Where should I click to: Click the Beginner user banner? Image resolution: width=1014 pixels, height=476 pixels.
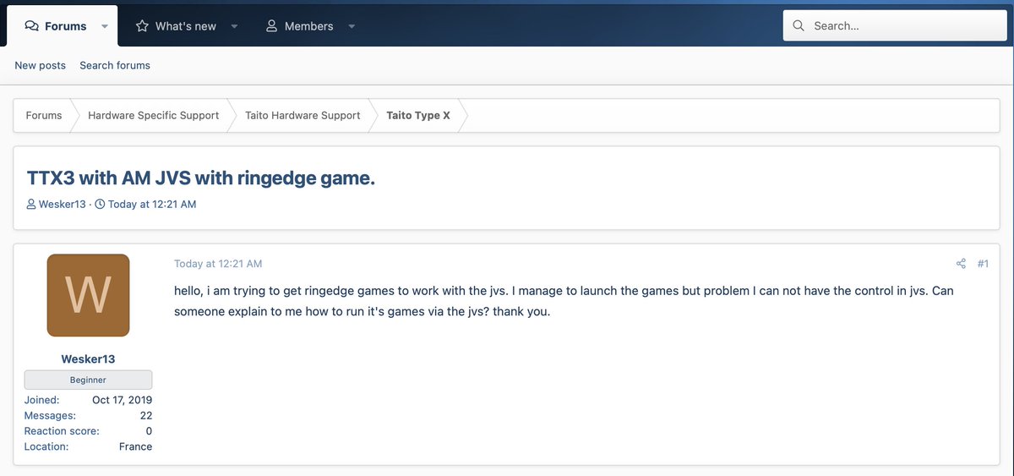point(88,380)
